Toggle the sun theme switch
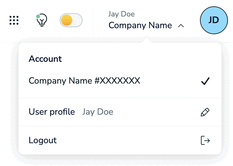The width and height of the screenshot is (233, 166). [71, 21]
